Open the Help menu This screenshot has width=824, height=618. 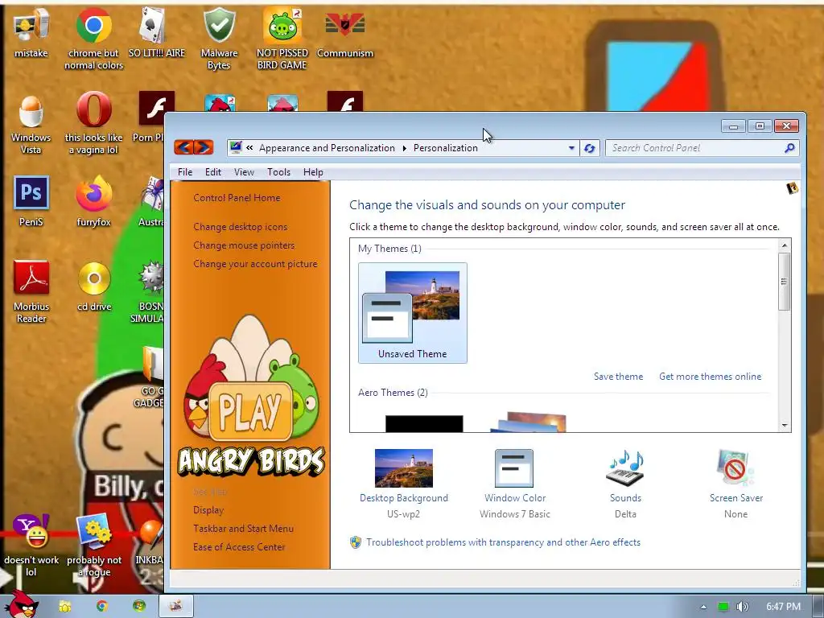click(313, 172)
